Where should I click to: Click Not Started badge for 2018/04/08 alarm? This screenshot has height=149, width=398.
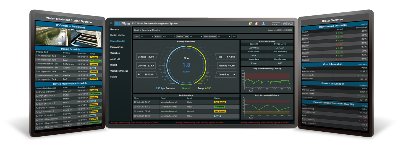click(220, 102)
